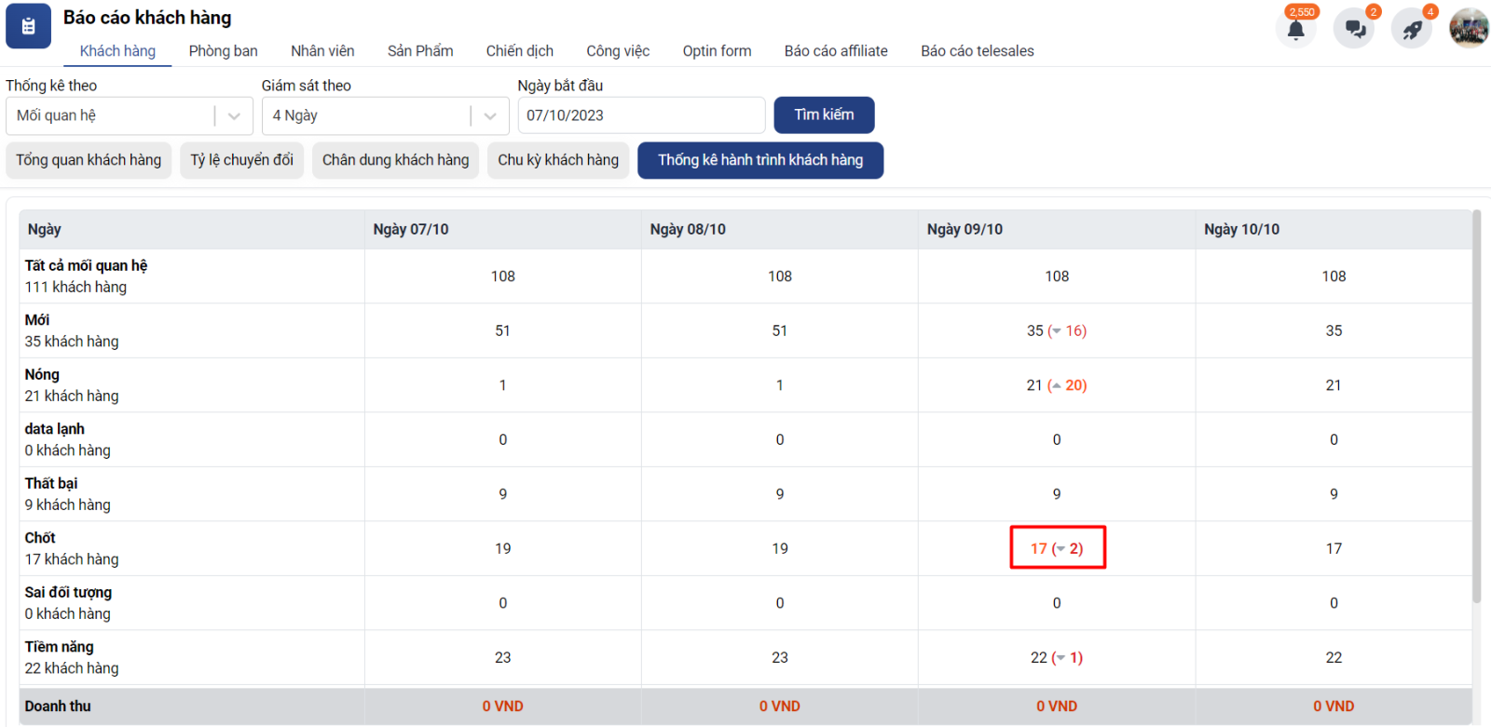Click the clipboard report logo icon
The image size is (1491, 727).
pos(29,26)
